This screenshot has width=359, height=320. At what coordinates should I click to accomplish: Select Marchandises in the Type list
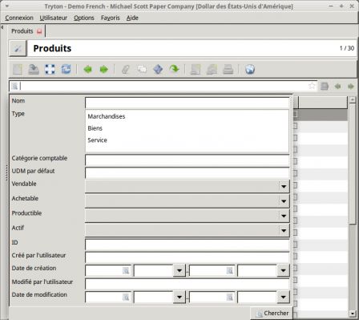107,116
